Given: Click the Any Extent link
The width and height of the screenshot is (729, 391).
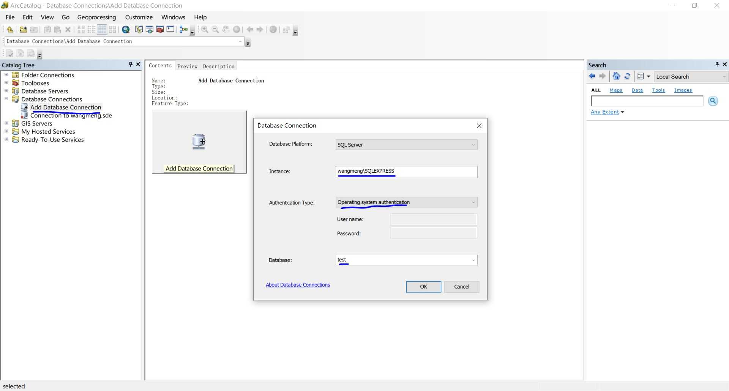Looking at the screenshot, I should 605,112.
